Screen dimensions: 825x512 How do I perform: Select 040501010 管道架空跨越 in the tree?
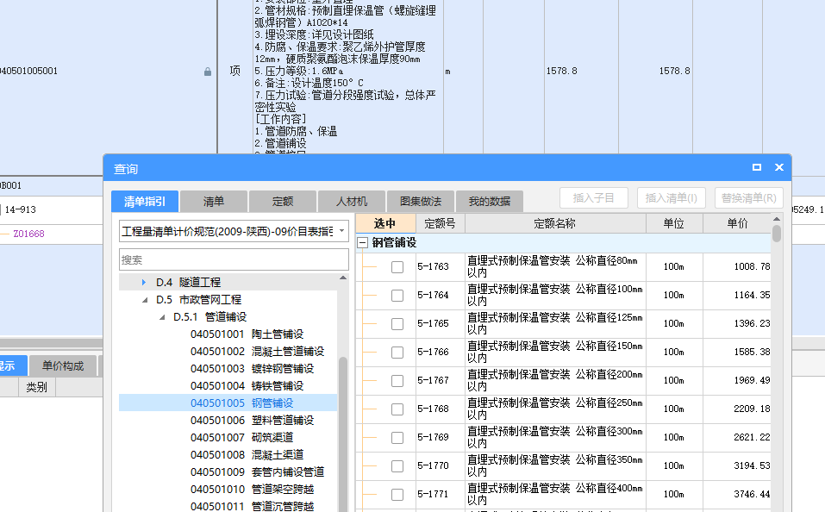click(252, 490)
